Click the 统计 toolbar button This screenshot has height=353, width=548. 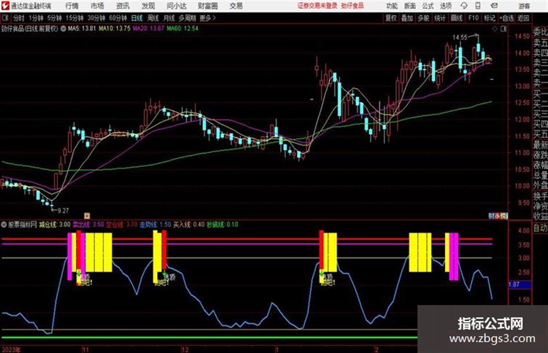(x=440, y=18)
